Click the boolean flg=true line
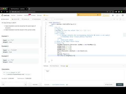The height and width of the screenshot is (94, 126). tap(63, 54)
